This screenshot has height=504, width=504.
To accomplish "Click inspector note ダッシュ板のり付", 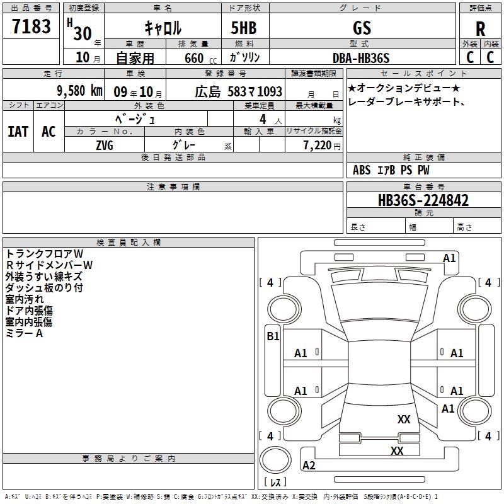I will click(x=44, y=288).
